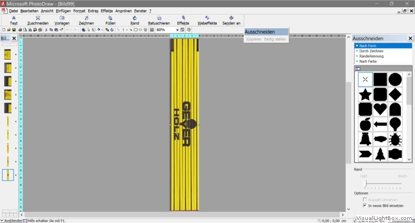Image resolution: width=415 pixels, height=223 pixels.
Task: Choose the black square cutout shape
Action: [x=380, y=79]
